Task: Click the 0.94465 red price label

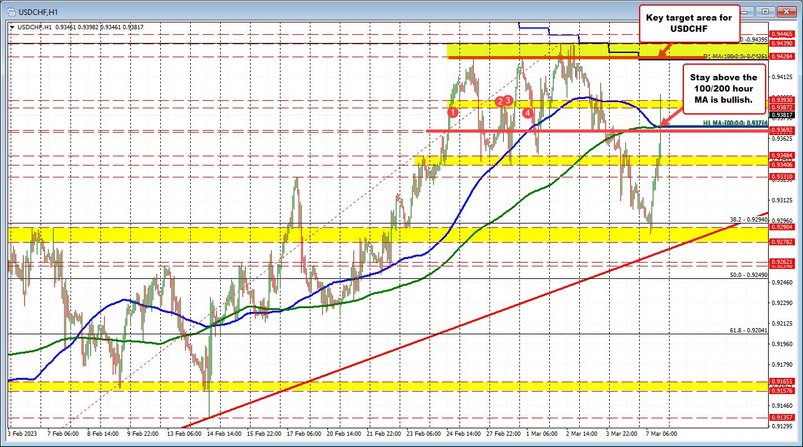Action: [x=782, y=34]
